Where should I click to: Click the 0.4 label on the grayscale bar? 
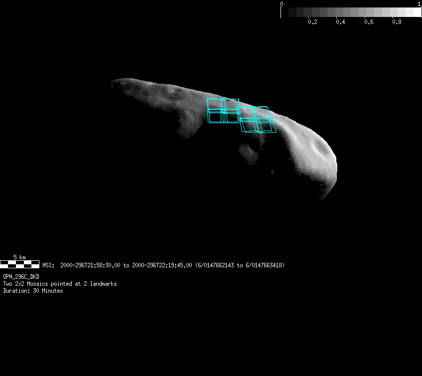pyautogui.click(x=340, y=22)
